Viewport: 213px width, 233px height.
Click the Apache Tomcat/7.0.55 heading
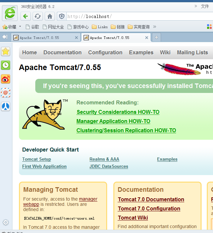[x=60, y=67]
